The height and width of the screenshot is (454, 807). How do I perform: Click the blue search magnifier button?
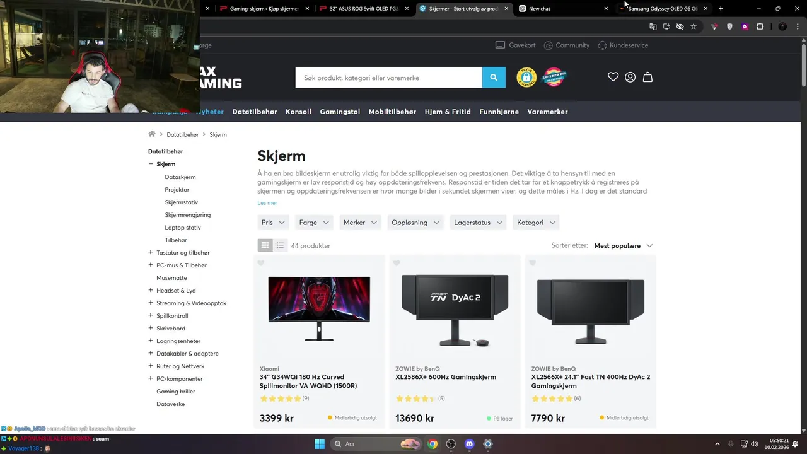[x=494, y=78]
